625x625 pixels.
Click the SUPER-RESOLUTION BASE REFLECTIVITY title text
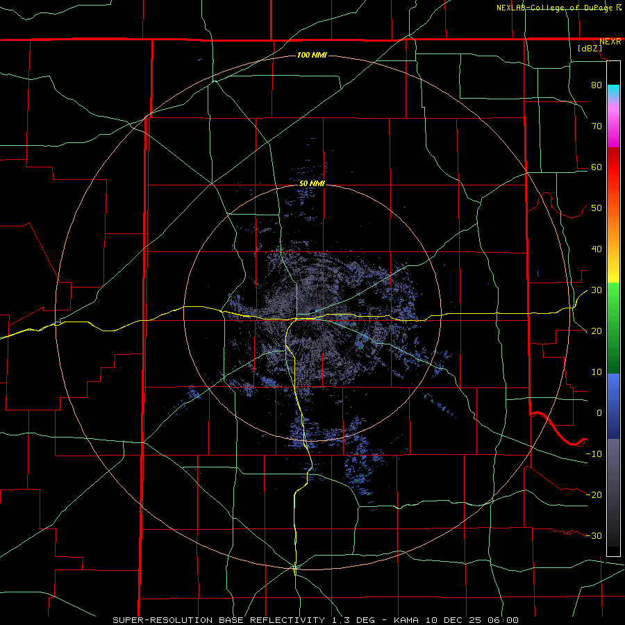219,620
